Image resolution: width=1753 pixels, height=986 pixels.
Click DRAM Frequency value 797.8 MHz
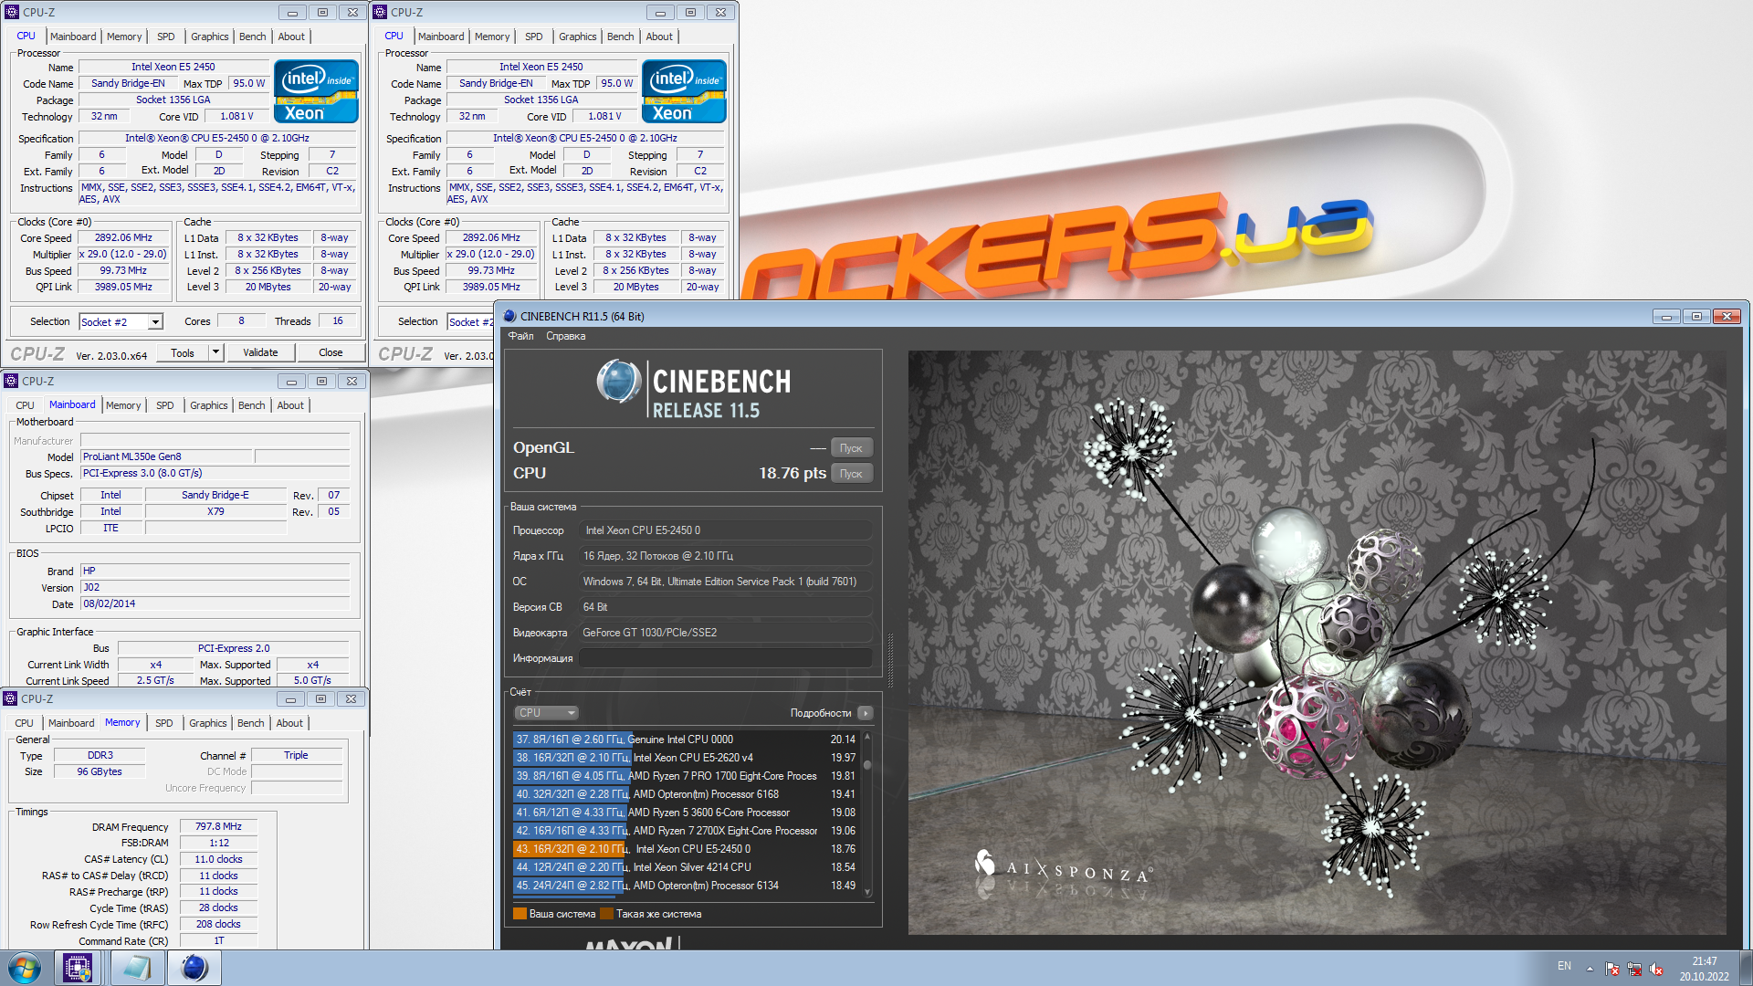click(218, 826)
